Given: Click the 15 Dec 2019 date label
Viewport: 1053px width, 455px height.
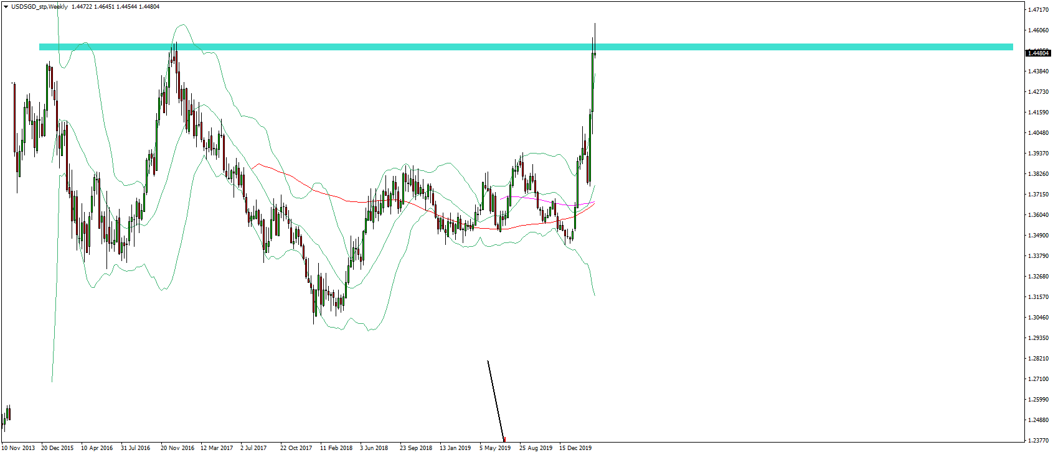Looking at the screenshot, I should point(575,448).
